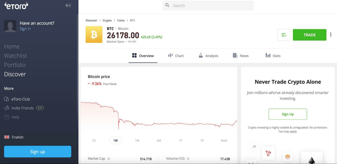Open the Analysis tab
This screenshot has width=337, height=164.
208,56
